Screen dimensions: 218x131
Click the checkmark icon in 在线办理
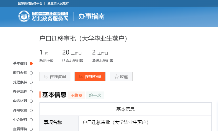(x=81, y=77)
